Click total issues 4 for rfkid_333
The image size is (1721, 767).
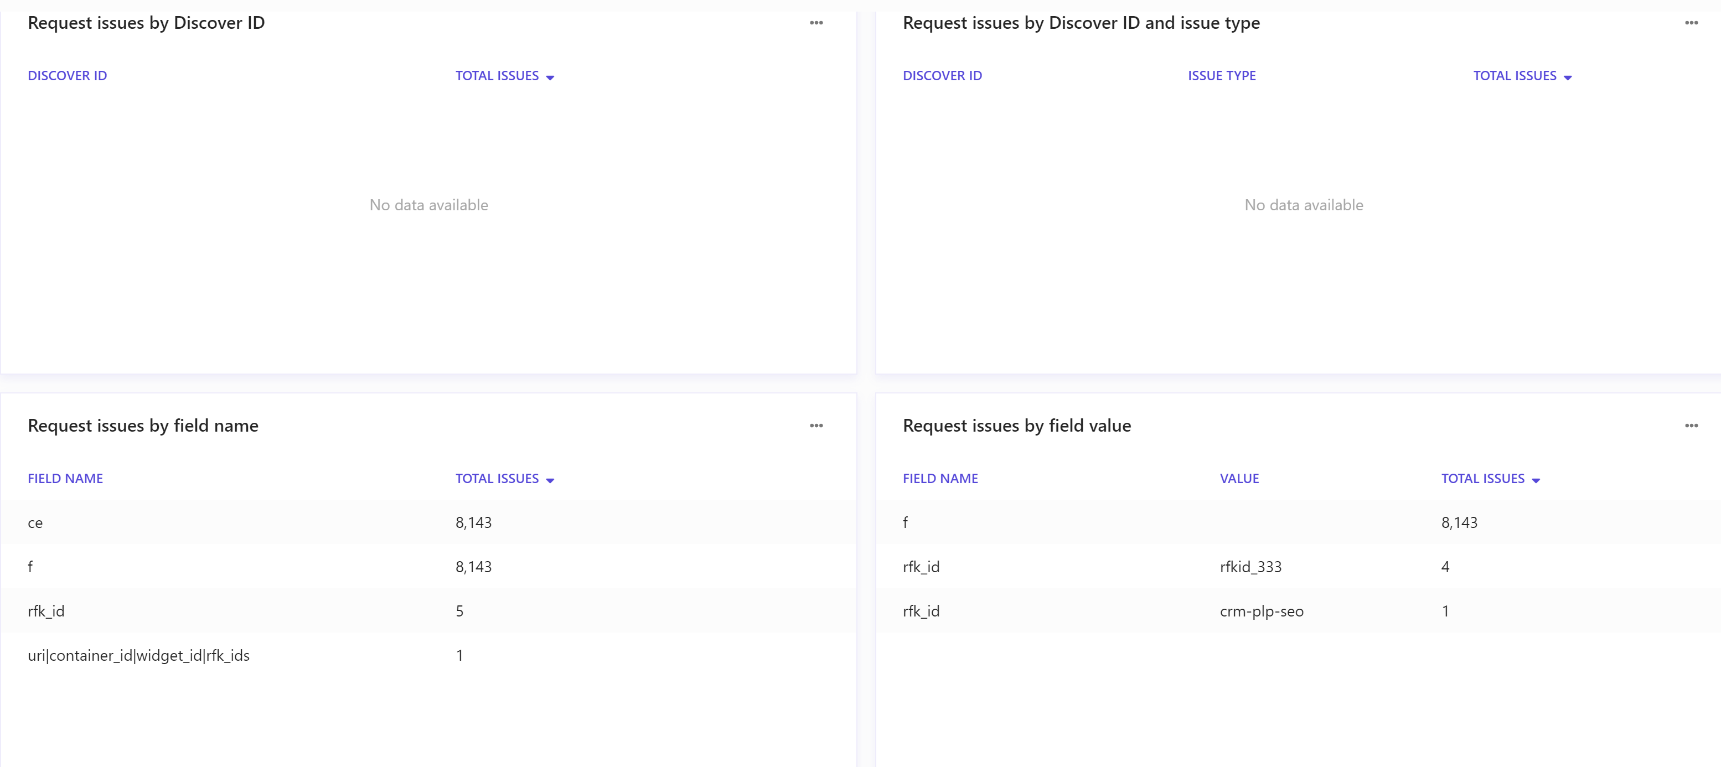click(1445, 567)
